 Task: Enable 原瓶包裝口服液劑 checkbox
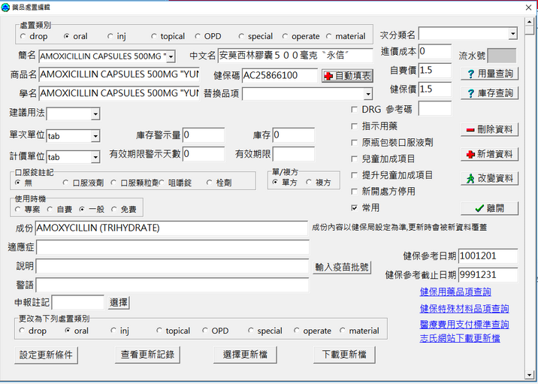tap(355, 143)
